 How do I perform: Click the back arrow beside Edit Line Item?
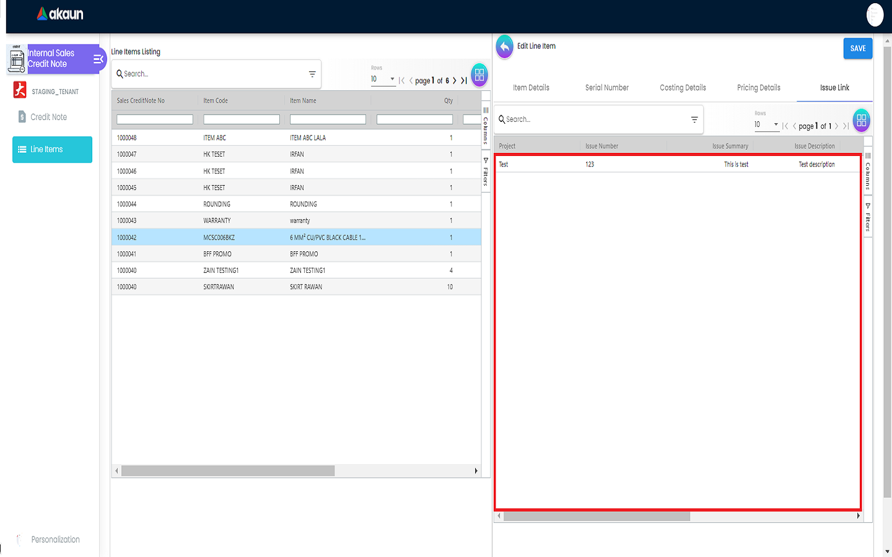(505, 46)
